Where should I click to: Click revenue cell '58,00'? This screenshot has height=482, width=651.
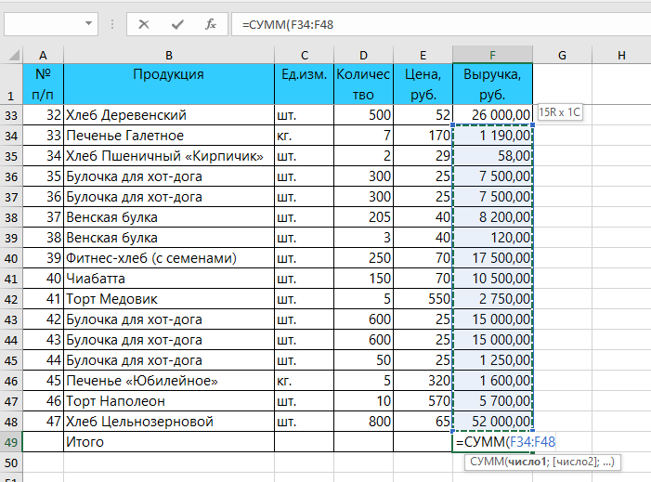coord(492,156)
